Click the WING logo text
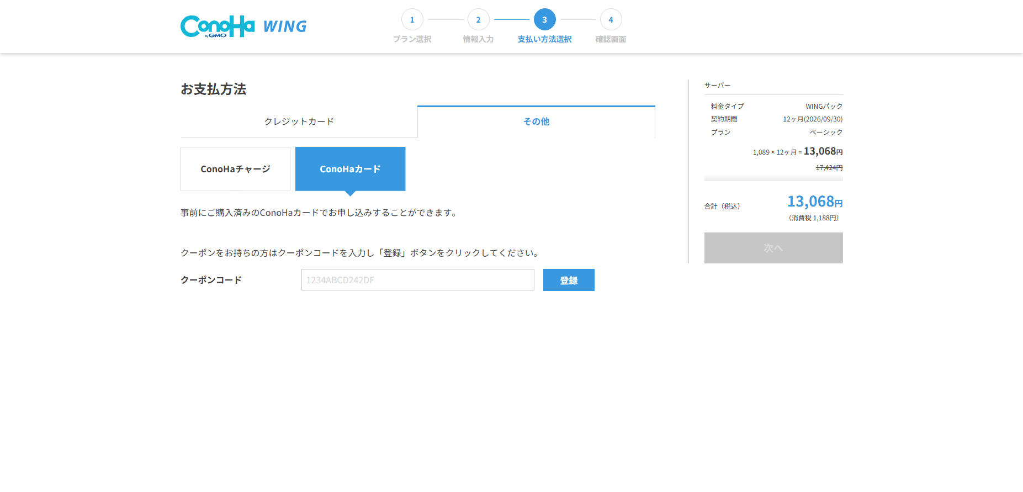The width and height of the screenshot is (1023, 492). pos(285,27)
